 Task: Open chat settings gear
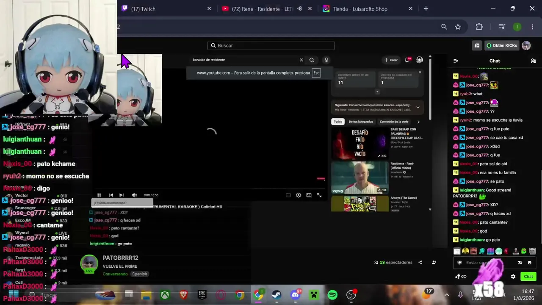[513, 277]
